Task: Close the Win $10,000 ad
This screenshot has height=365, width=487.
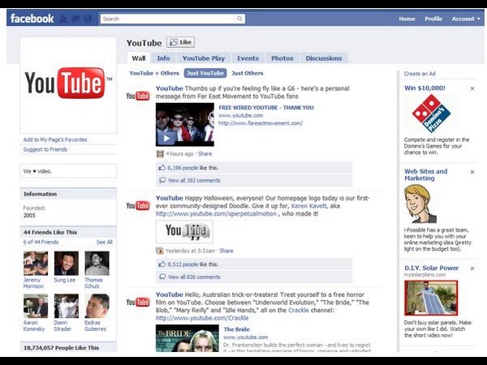Action: (x=472, y=88)
